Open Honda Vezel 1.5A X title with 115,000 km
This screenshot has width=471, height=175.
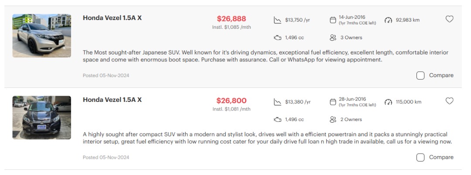pyautogui.click(x=112, y=100)
